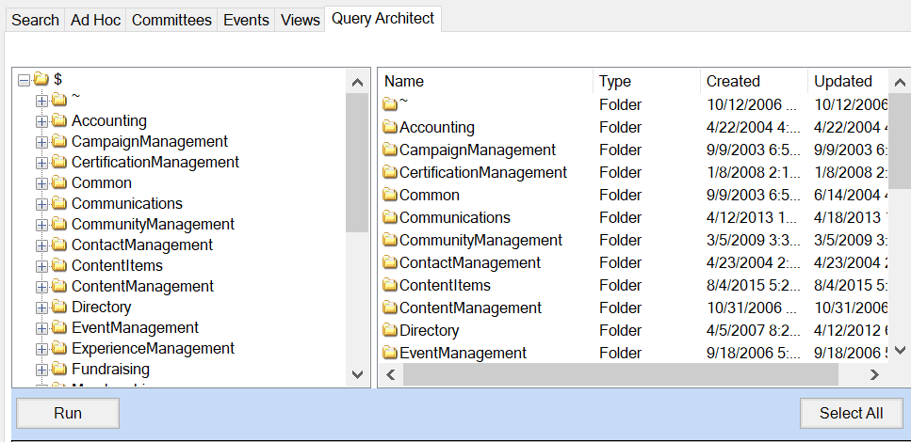Screen dimensions: 911x442
Task: Click the Select All button
Action: click(851, 413)
